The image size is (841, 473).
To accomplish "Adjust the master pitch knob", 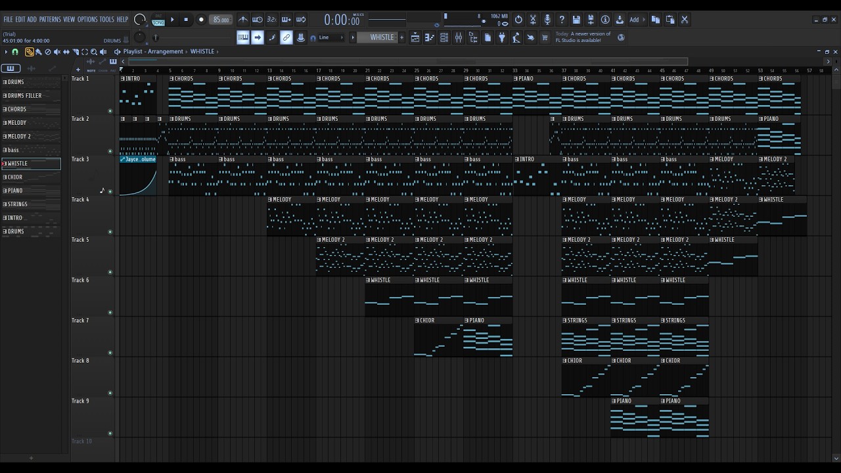I will (x=140, y=37).
